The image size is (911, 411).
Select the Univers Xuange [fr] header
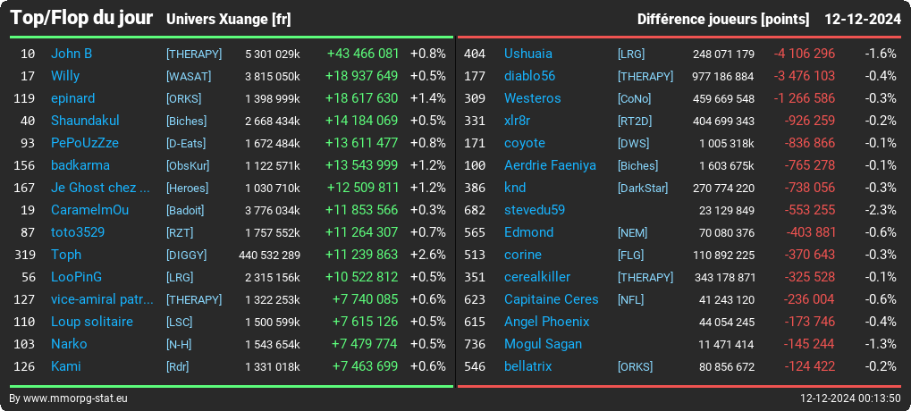228,20
